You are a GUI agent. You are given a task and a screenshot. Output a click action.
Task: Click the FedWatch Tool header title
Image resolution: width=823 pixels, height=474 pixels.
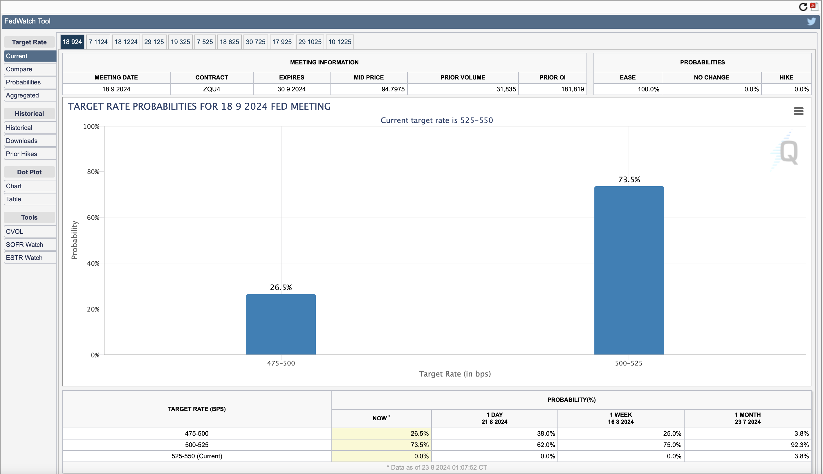point(27,21)
